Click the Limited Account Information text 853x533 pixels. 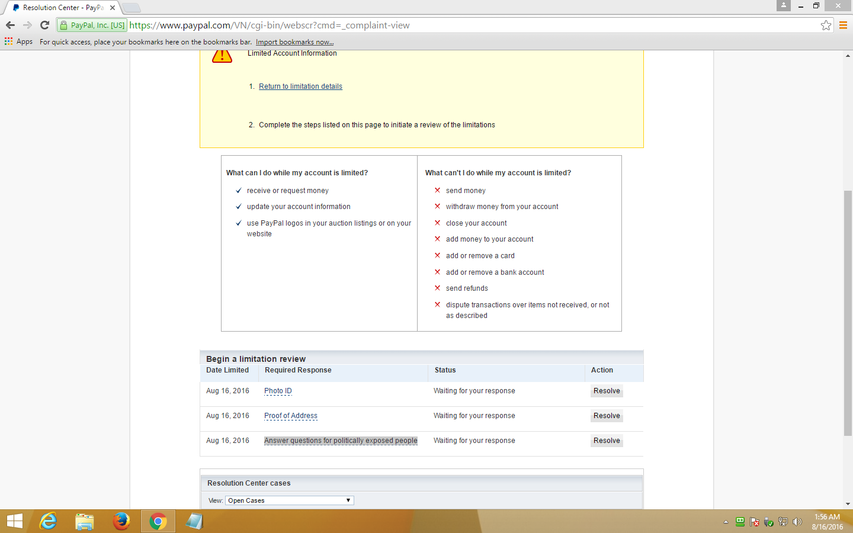292,53
